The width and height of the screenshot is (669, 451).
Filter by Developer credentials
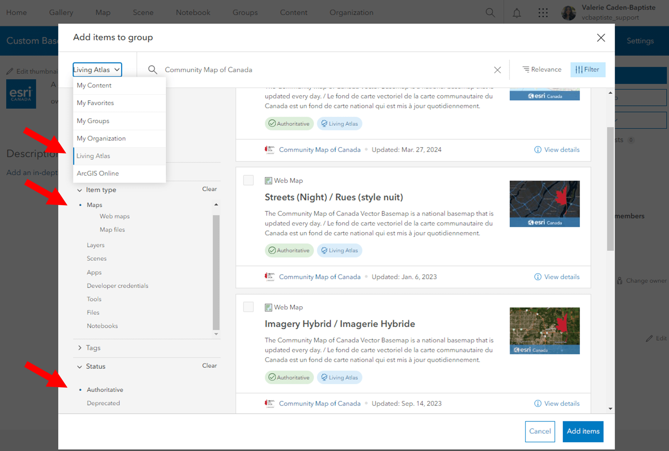pyautogui.click(x=117, y=286)
